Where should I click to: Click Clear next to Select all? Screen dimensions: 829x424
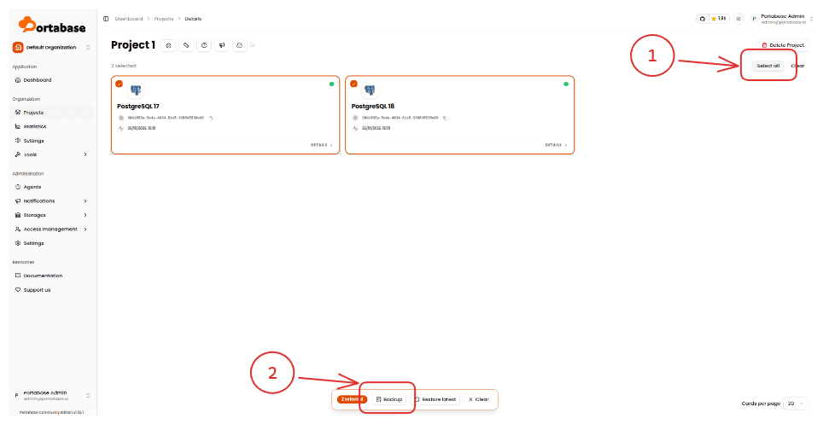coord(797,66)
